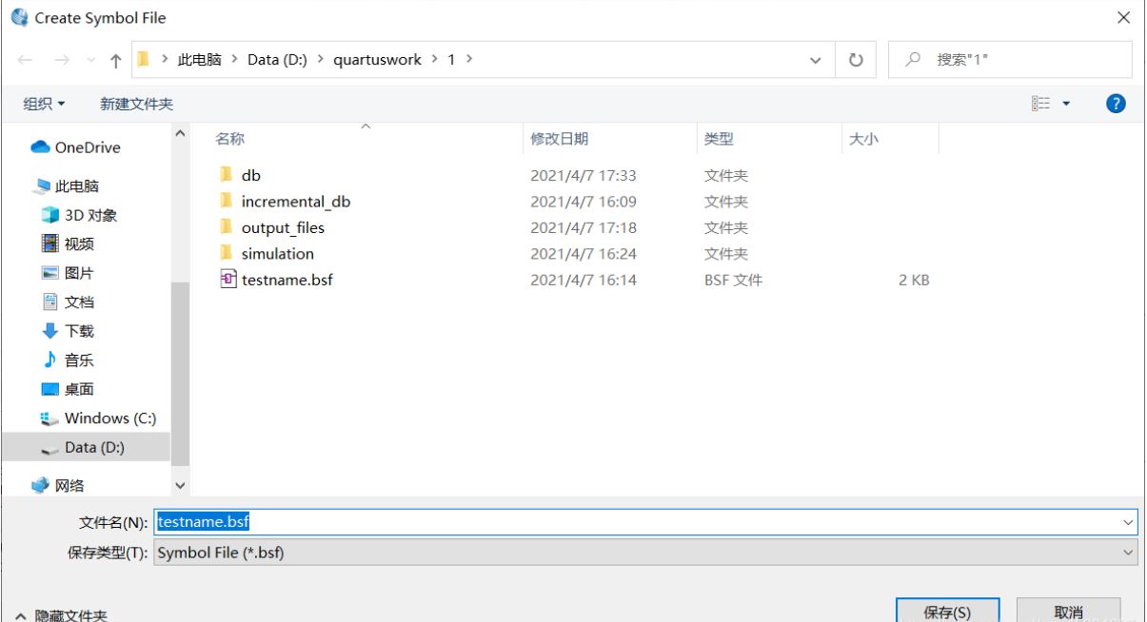
Task: Collapse folders with 隐藏文件夹
Action: tap(62, 616)
